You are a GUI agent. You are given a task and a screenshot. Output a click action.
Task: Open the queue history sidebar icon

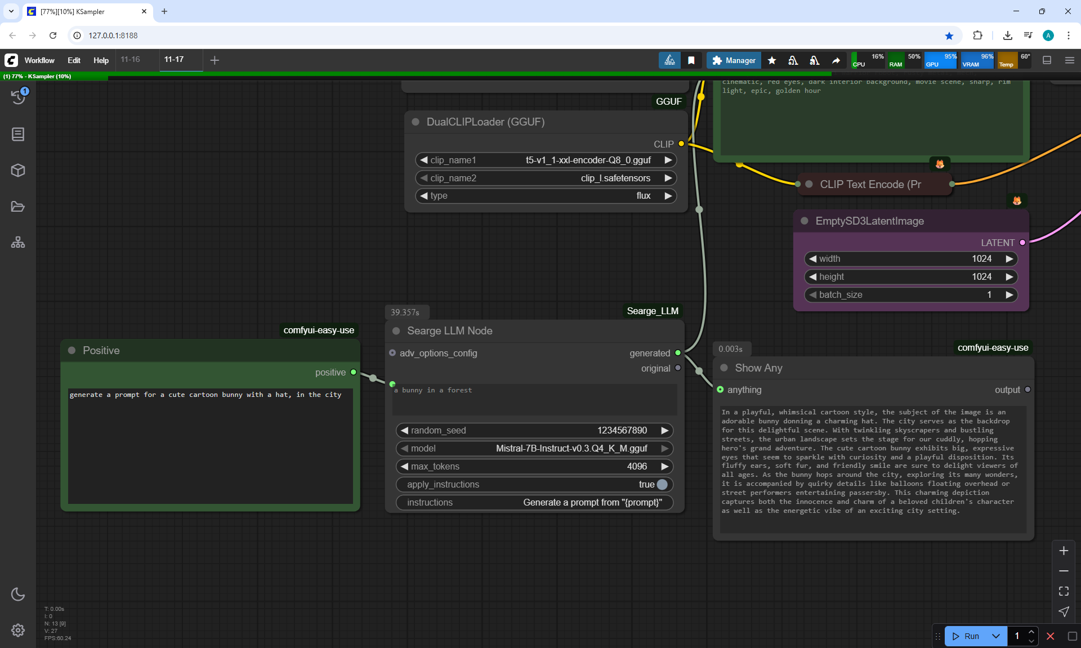click(x=18, y=97)
